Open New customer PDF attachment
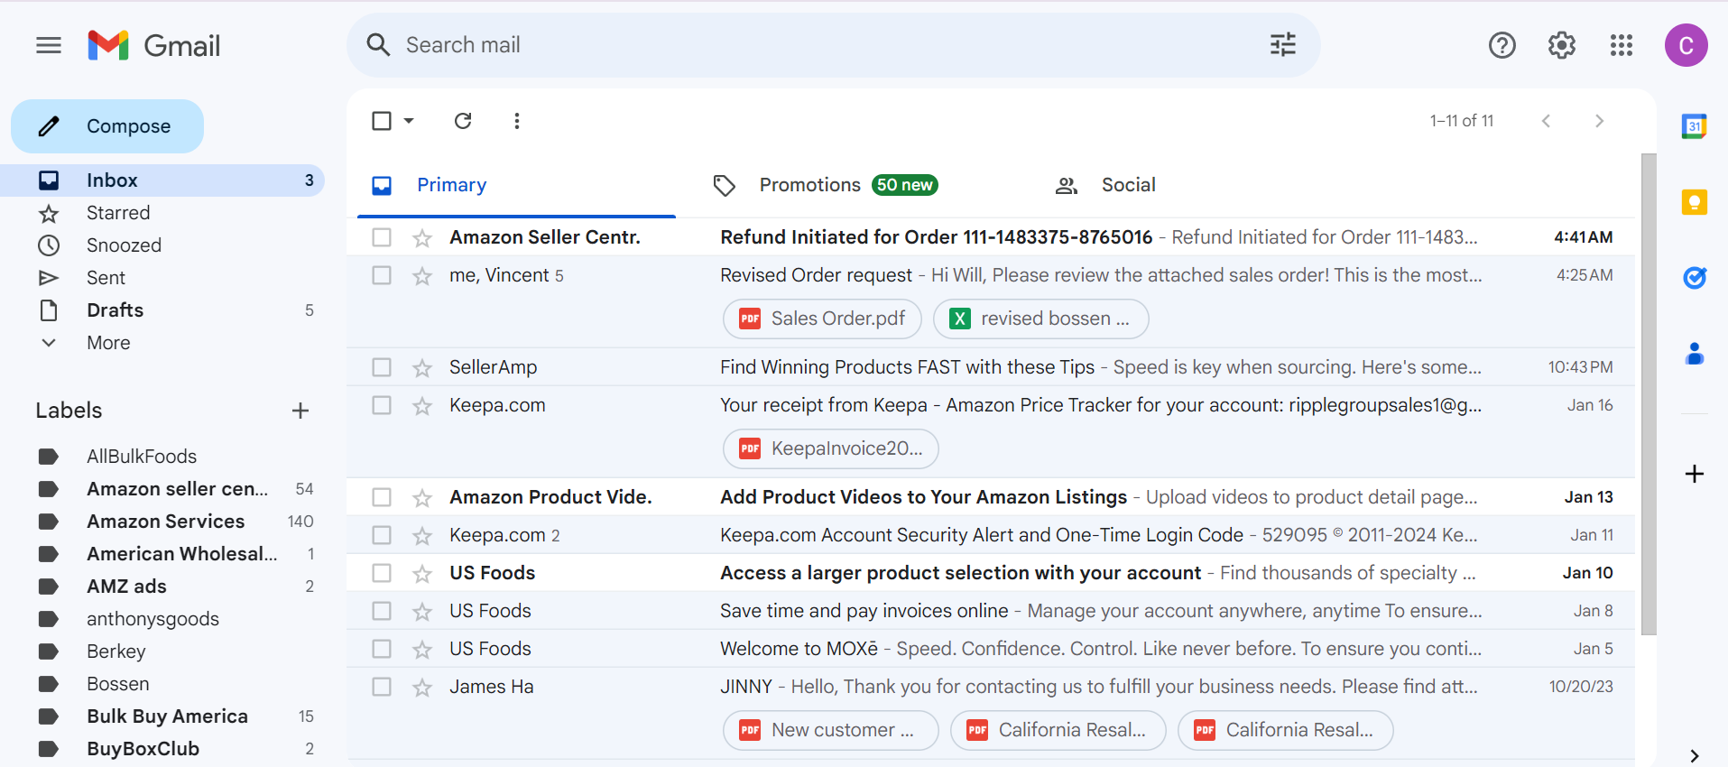 [830, 730]
